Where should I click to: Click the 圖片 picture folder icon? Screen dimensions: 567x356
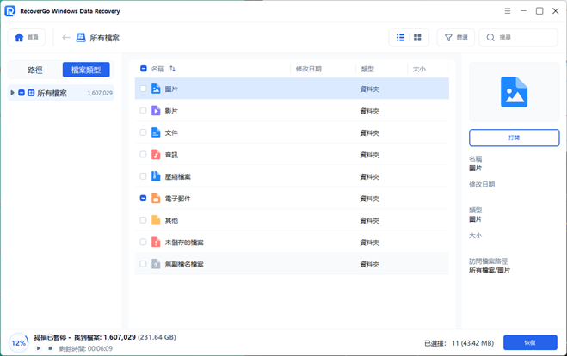(x=156, y=89)
